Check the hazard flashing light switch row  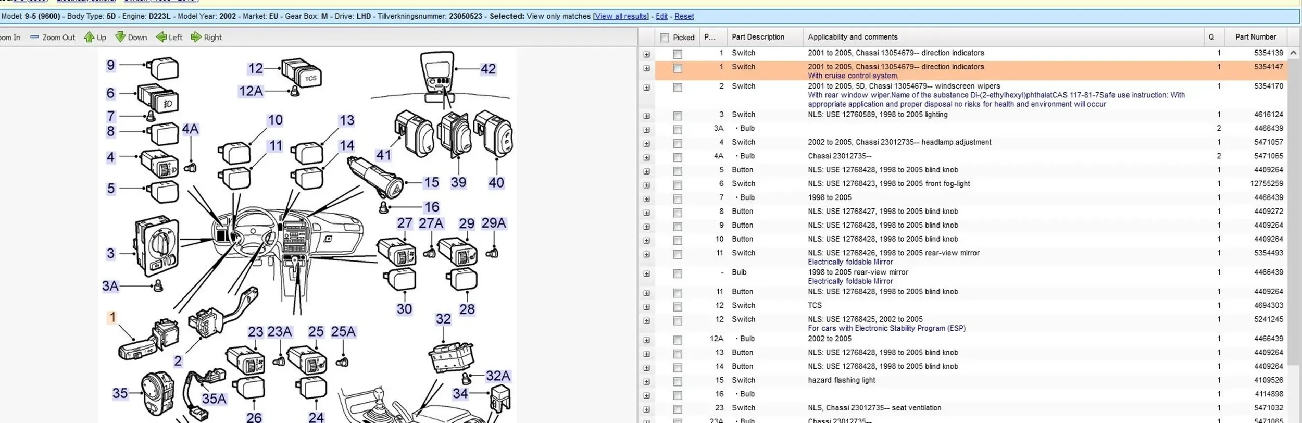pos(677,382)
